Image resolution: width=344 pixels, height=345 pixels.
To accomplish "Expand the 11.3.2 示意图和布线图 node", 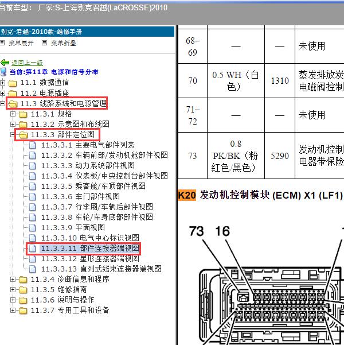I will (x=13, y=125).
